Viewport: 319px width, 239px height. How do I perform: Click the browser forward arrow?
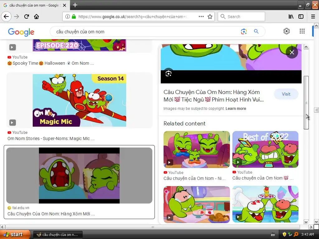[x=17, y=16]
